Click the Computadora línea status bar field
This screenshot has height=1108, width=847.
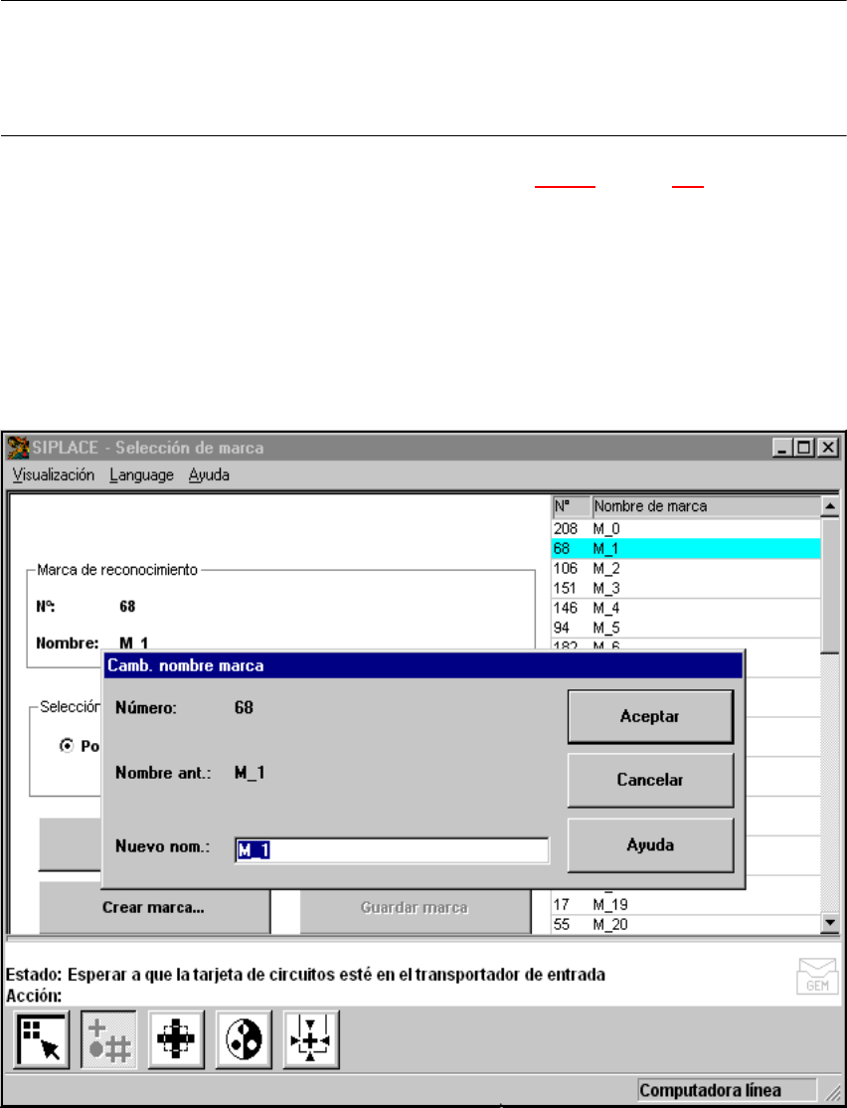click(728, 1090)
